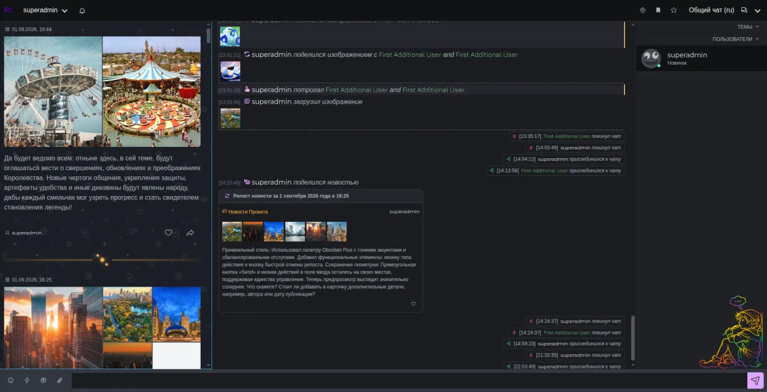Viewport: 767px width, 392px height.
Task: Click the lightning bolt quick actions icon
Action: [27, 380]
